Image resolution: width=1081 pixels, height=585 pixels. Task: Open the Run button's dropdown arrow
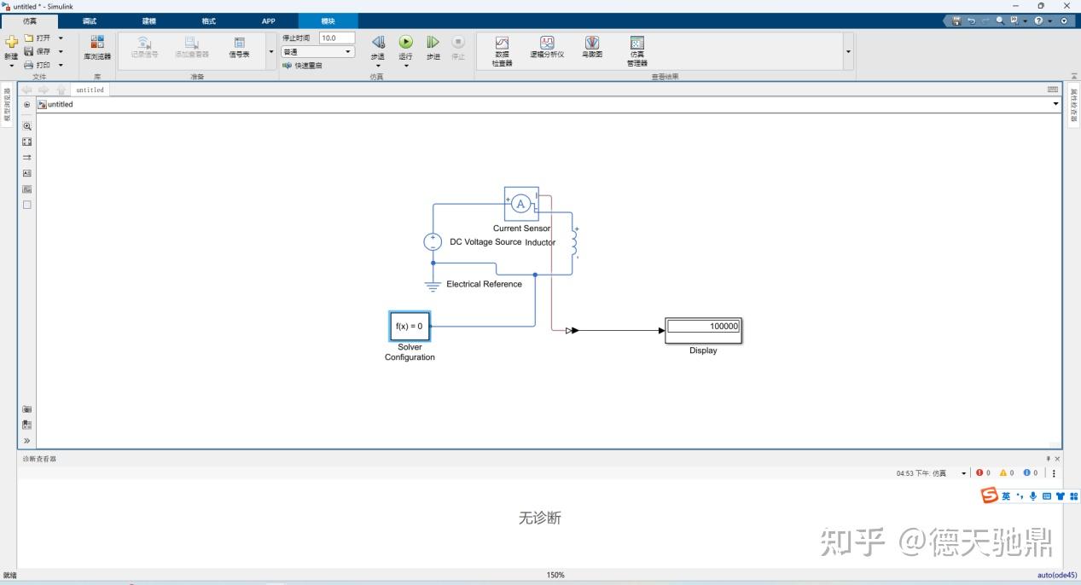[x=404, y=65]
